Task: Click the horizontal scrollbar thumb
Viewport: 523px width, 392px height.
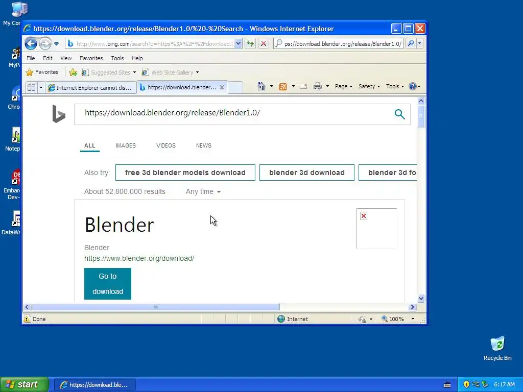Action: pos(156,307)
